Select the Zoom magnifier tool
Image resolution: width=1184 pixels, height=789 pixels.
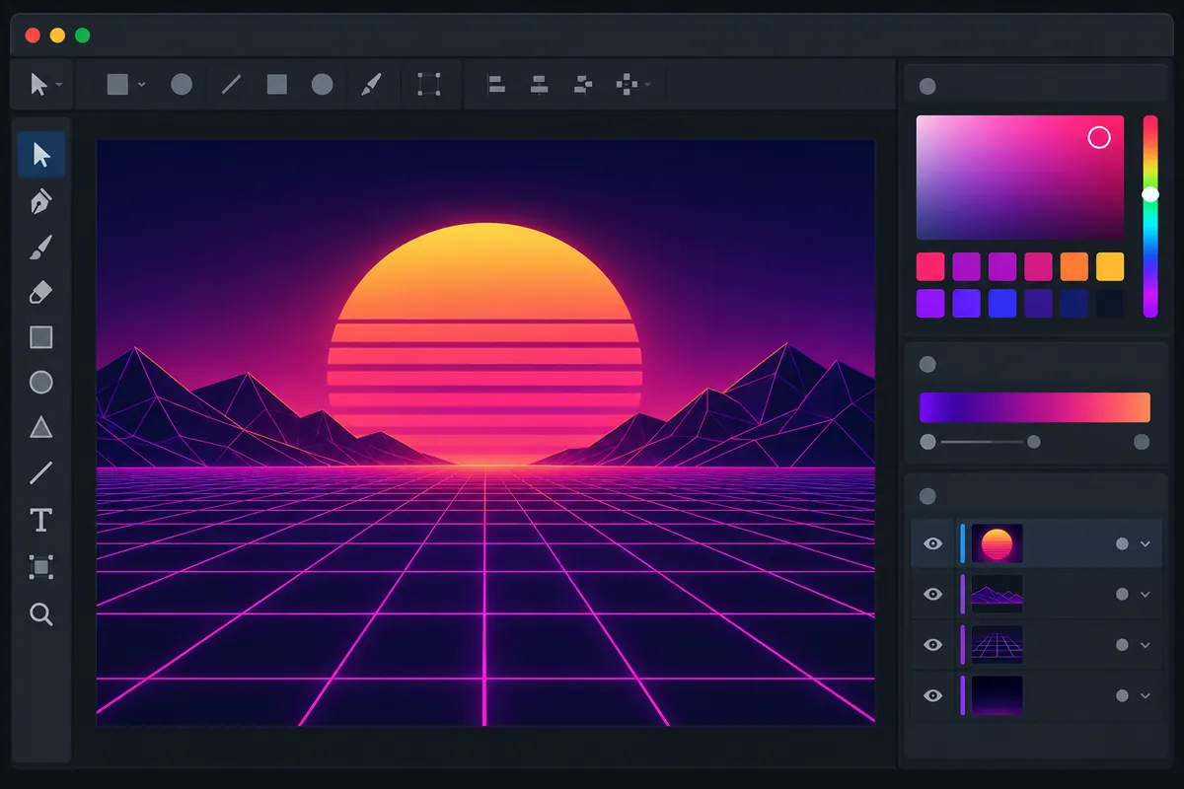point(40,614)
